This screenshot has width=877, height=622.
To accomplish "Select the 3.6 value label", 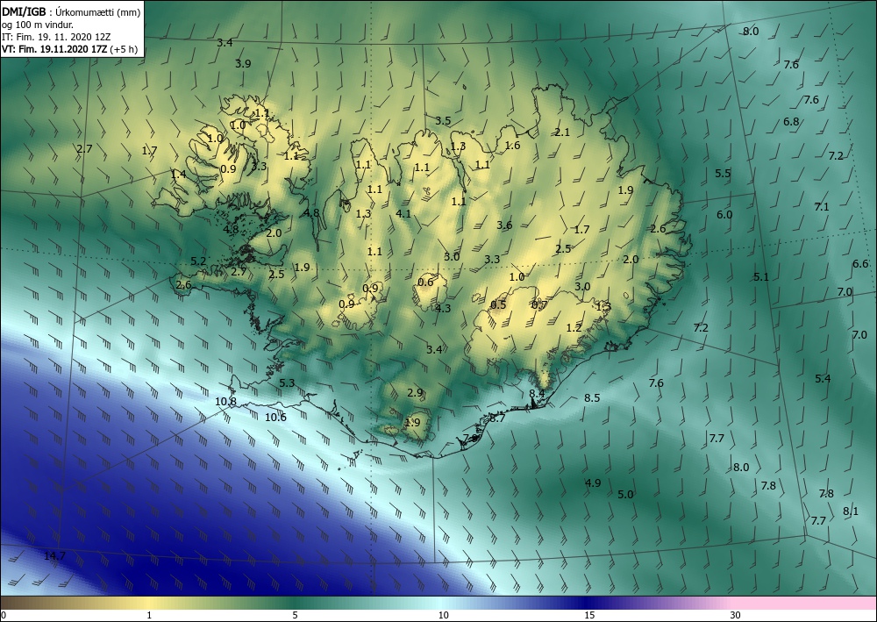I will [x=504, y=225].
